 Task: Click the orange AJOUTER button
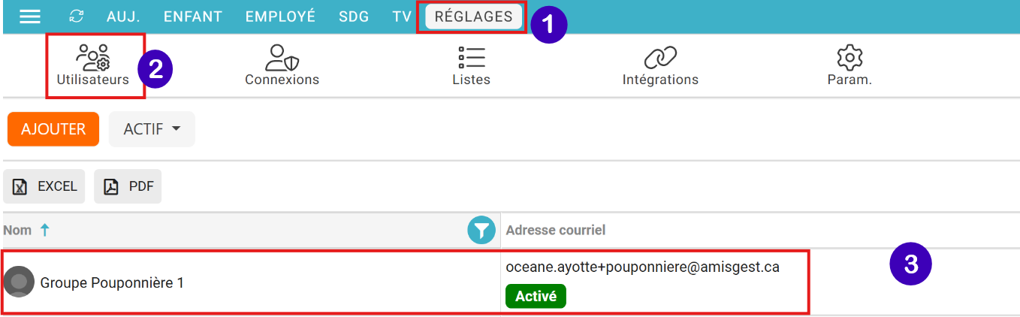pos(53,129)
